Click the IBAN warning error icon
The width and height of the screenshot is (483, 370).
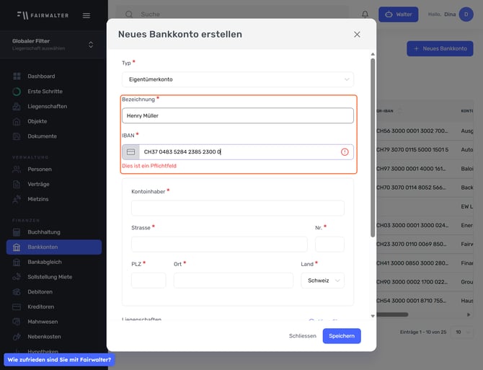pyautogui.click(x=345, y=152)
